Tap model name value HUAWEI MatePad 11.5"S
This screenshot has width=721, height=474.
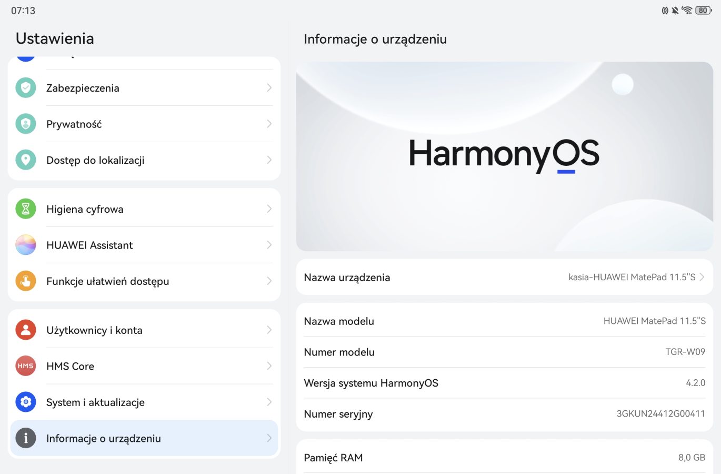coord(655,321)
